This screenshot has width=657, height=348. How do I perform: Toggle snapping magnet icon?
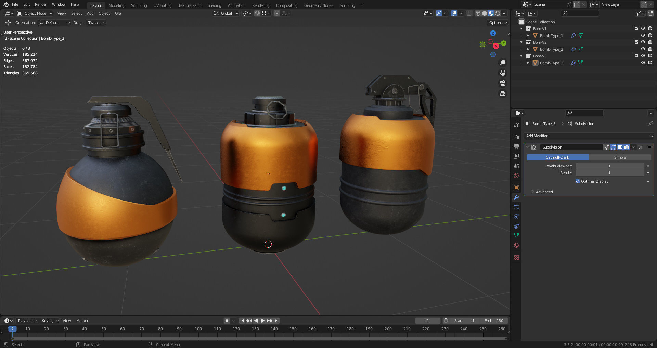point(257,13)
